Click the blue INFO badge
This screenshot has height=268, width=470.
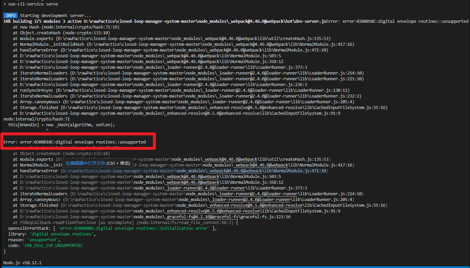(10, 15)
